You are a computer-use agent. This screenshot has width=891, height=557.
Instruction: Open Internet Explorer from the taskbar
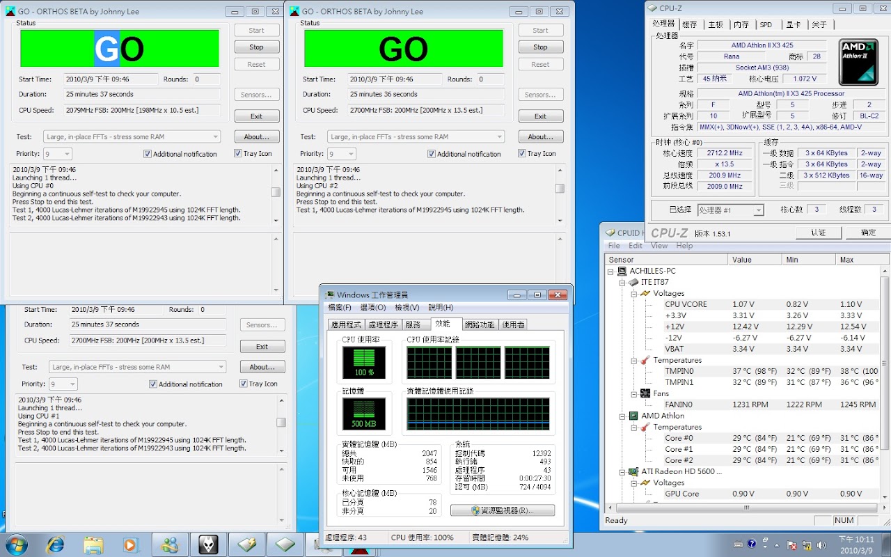tap(55, 544)
